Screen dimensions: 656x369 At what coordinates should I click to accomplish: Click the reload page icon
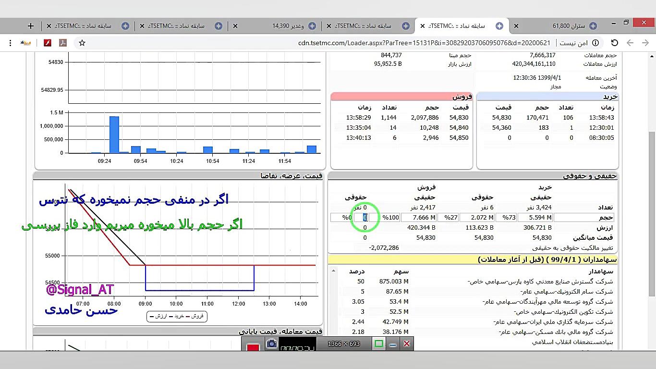click(x=614, y=43)
